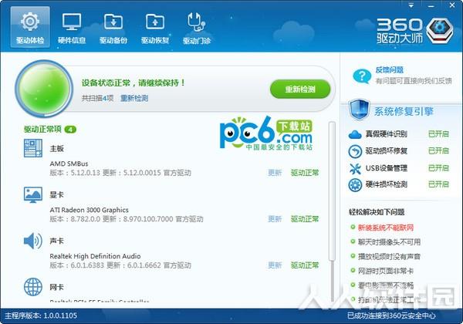This screenshot has width=463, height=324.
Task: Open the 驱动体检 gear tab
Action: tap(30, 27)
